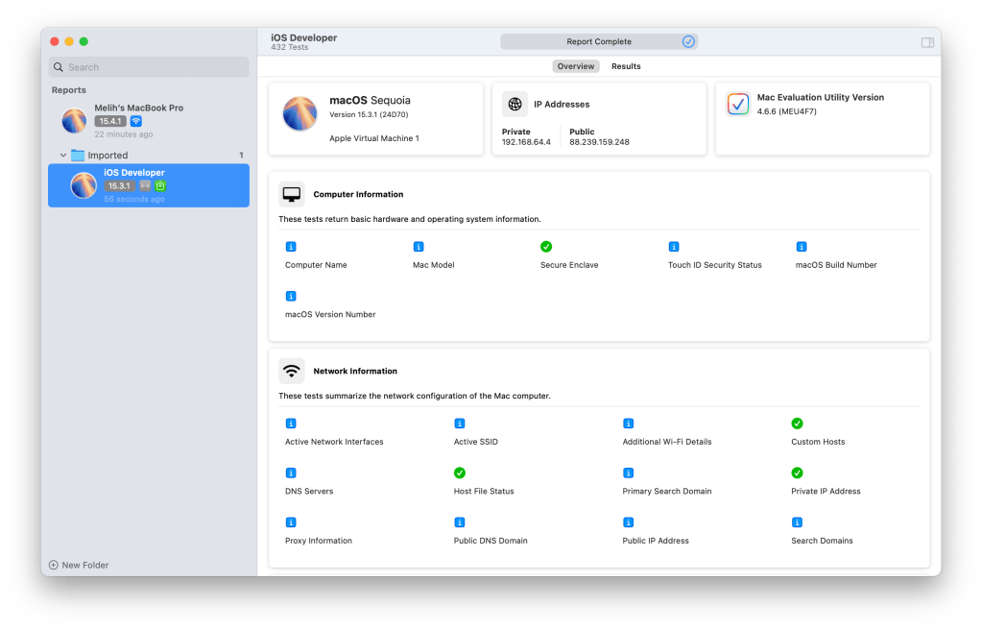Switch to the Results tab
Screen dimensions: 982x630
tap(626, 66)
